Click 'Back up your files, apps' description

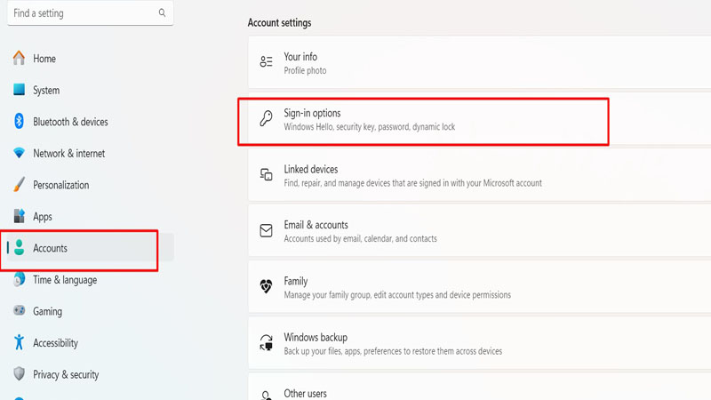(393, 351)
